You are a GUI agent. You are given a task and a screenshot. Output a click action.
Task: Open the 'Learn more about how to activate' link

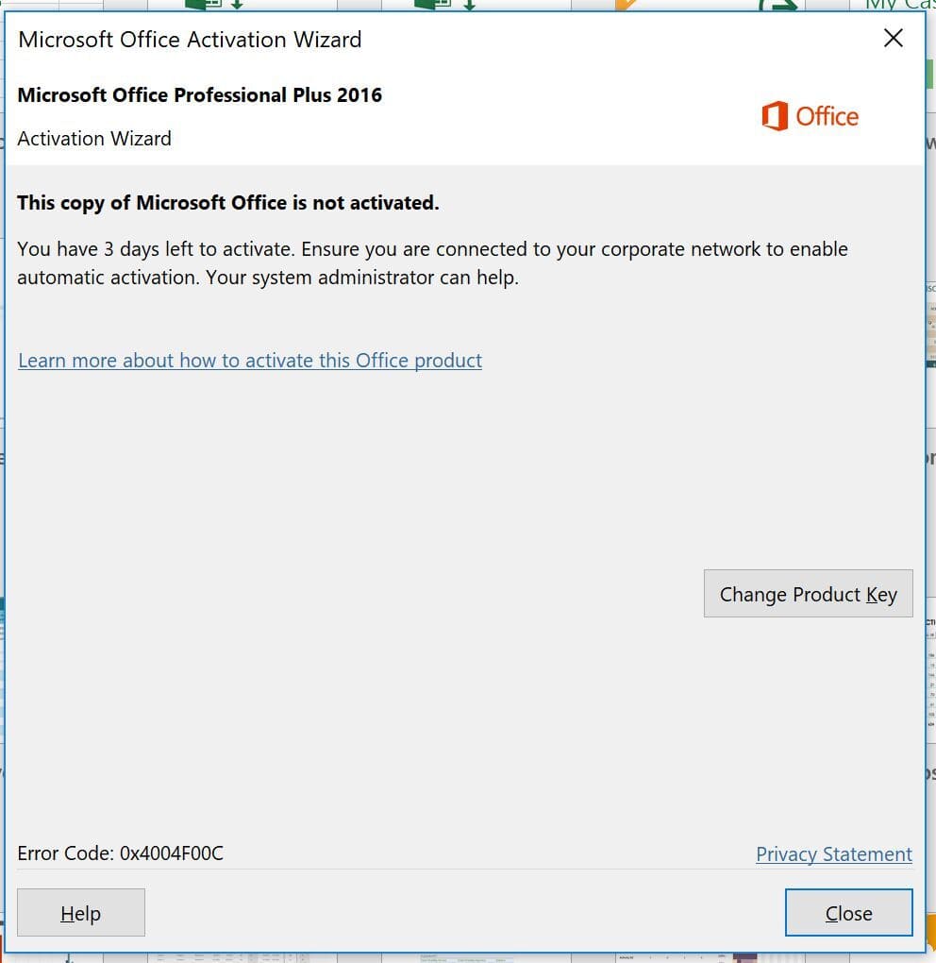point(250,361)
